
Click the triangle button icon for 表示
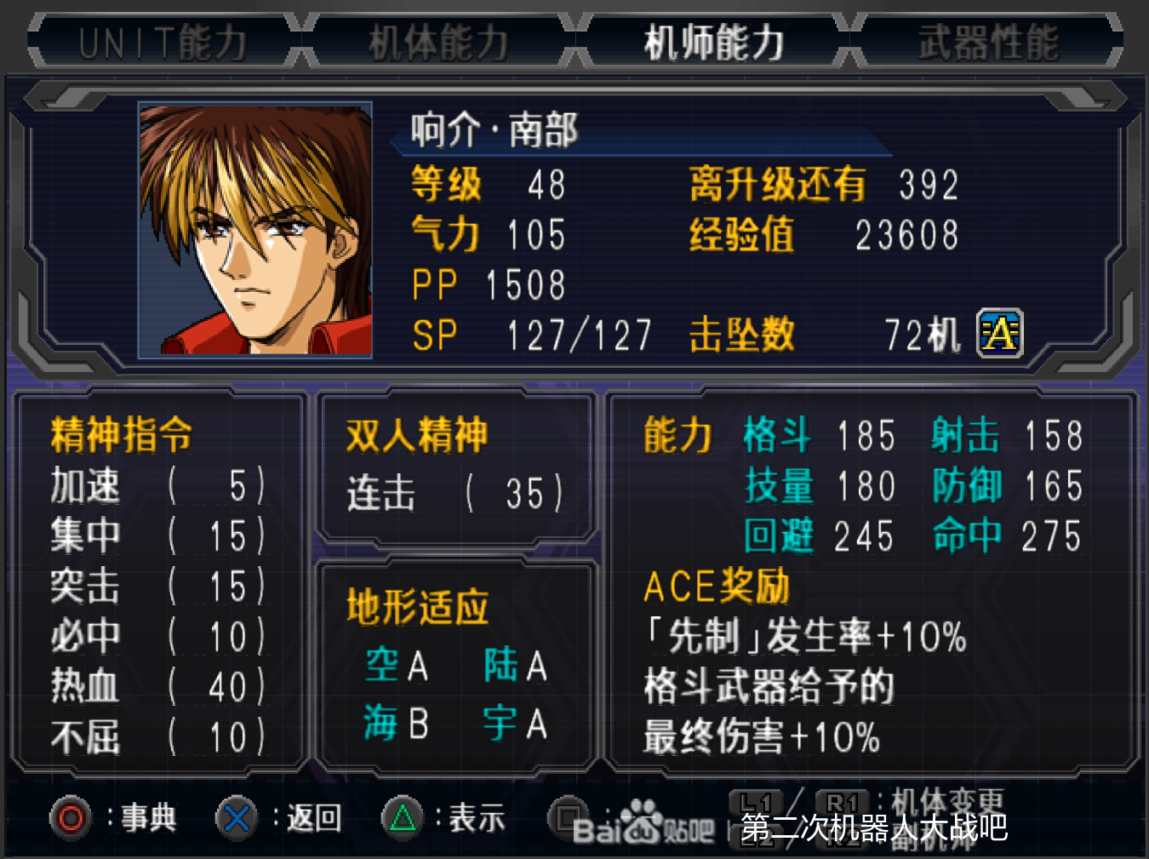(x=403, y=818)
